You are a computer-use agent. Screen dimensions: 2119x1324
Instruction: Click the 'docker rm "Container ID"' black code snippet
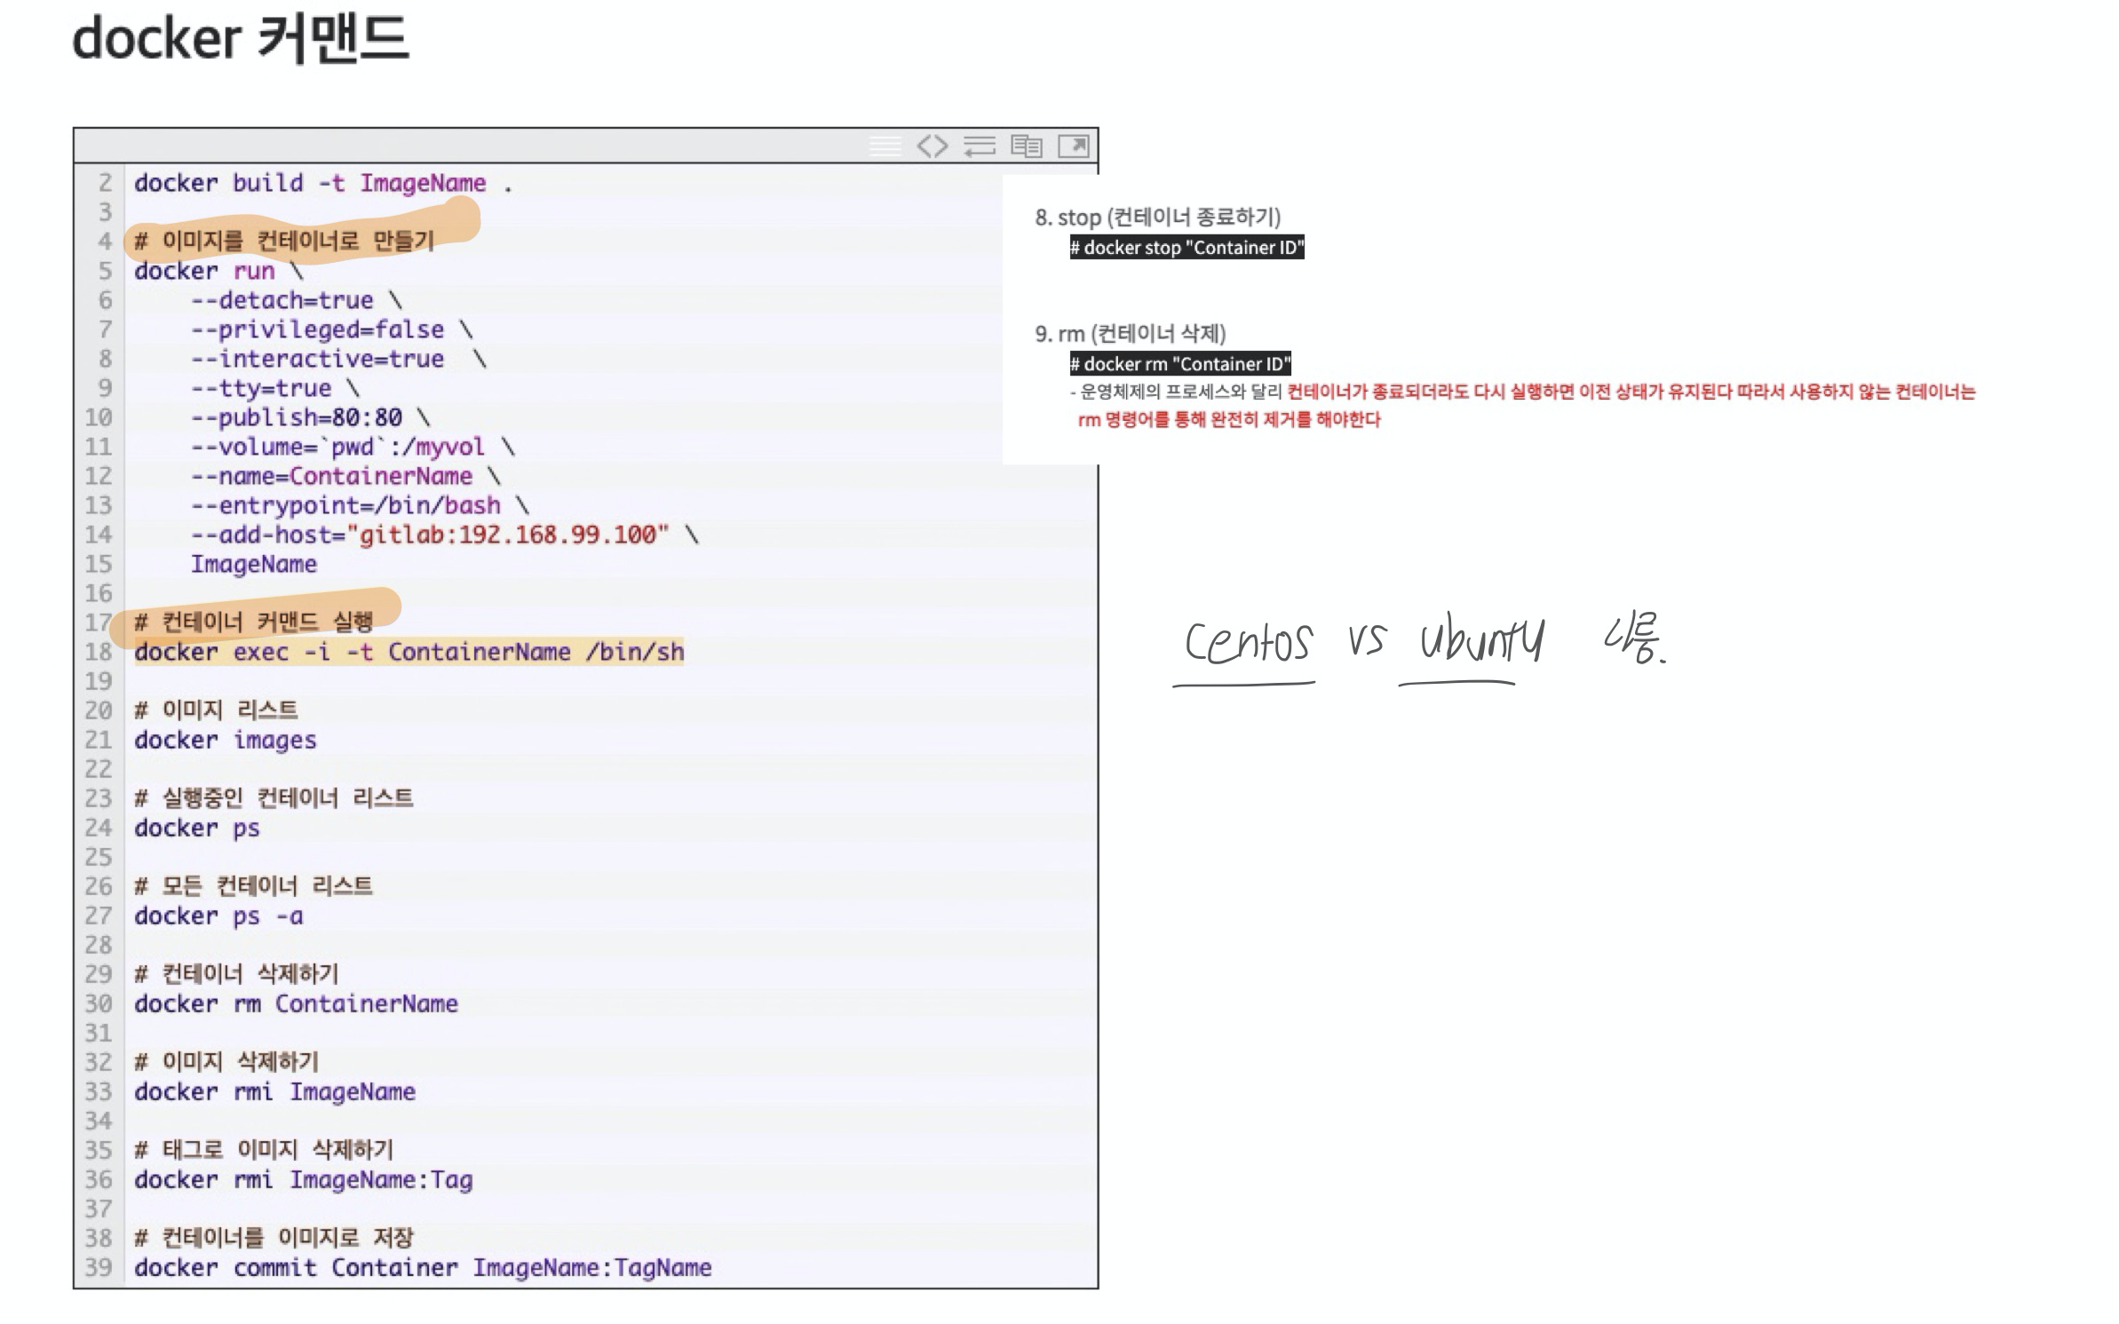[1179, 364]
